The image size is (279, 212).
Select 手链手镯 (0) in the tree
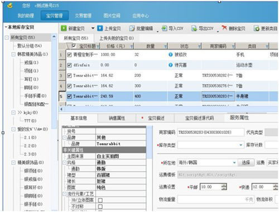(35, 96)
